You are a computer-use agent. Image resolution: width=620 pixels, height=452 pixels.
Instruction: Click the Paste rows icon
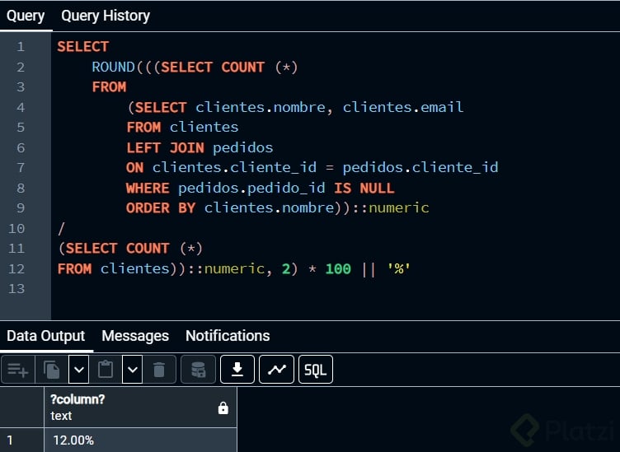coord(106,370)
